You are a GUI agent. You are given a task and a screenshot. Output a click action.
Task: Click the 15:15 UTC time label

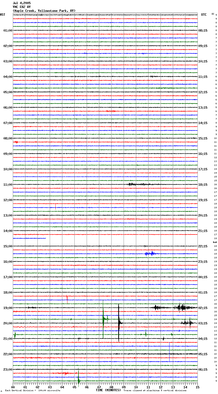(203, 138)
